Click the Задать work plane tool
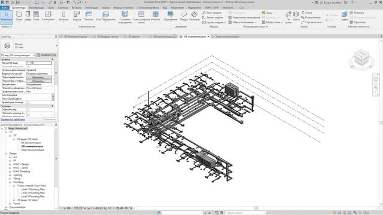Screen dimensions: 383x215 [345, 16]
